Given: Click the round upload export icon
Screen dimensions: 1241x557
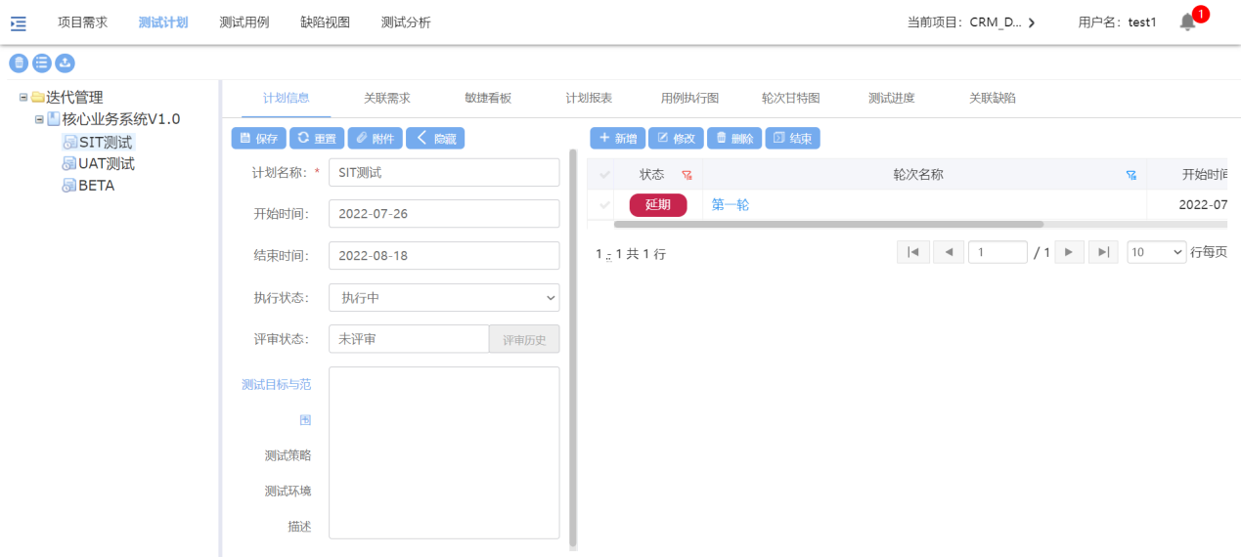Looking at the screenshot, I should click(65, 63).
